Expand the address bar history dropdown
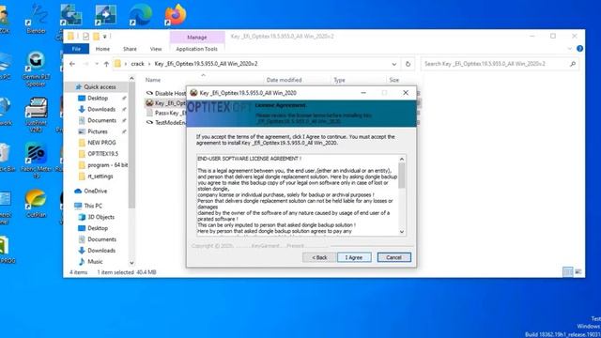This screenshot has width=601, height=338. click(394, 64)
